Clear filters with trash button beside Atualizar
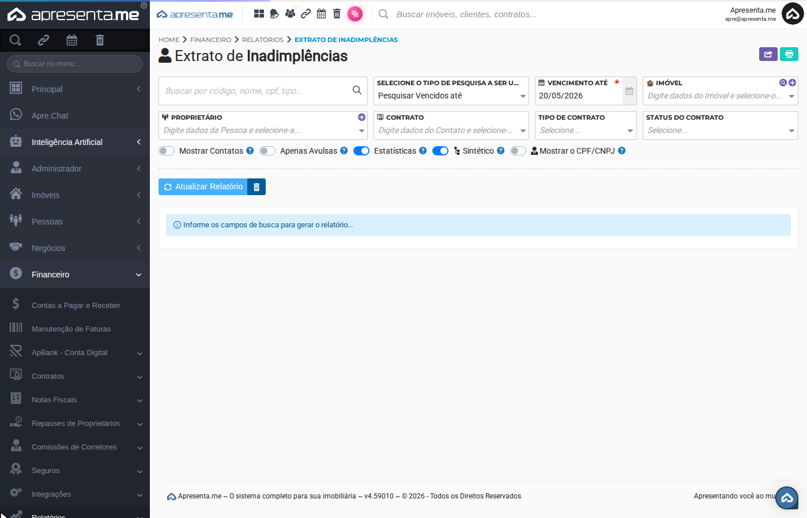 [257, 186]
